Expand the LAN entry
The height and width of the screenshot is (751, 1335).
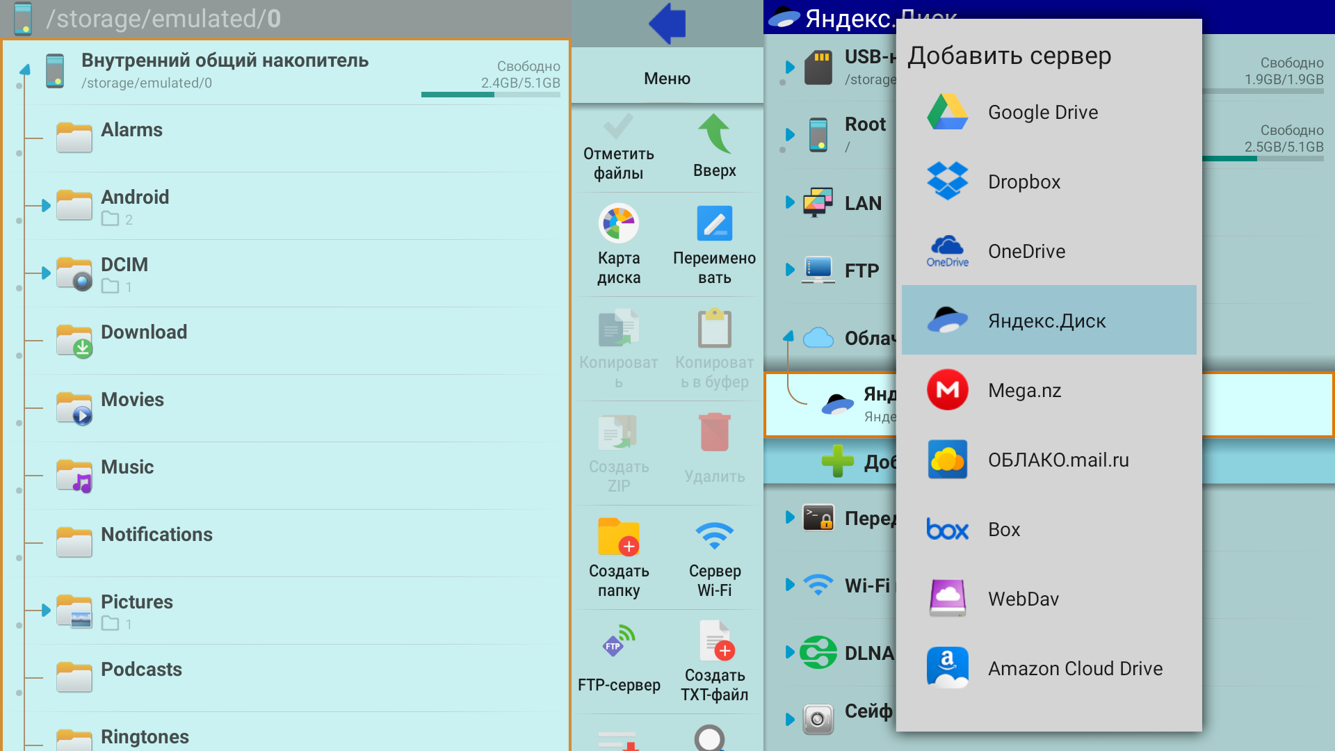(x=789, y=202)
